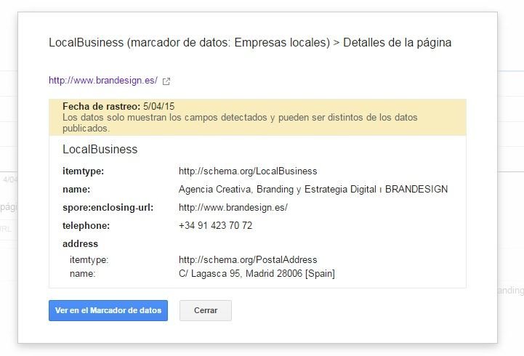Viewport: 524px width, 356px height.
Task: Click the name label under LocalBusiness
Action: [x=76, y=190]
